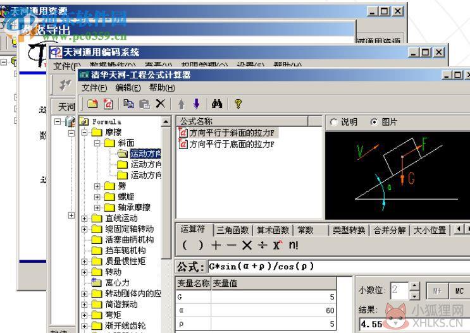Select the 挡车轭机构 tree item
This screenshot has height=333, width=470.
(x=125, y=250)
